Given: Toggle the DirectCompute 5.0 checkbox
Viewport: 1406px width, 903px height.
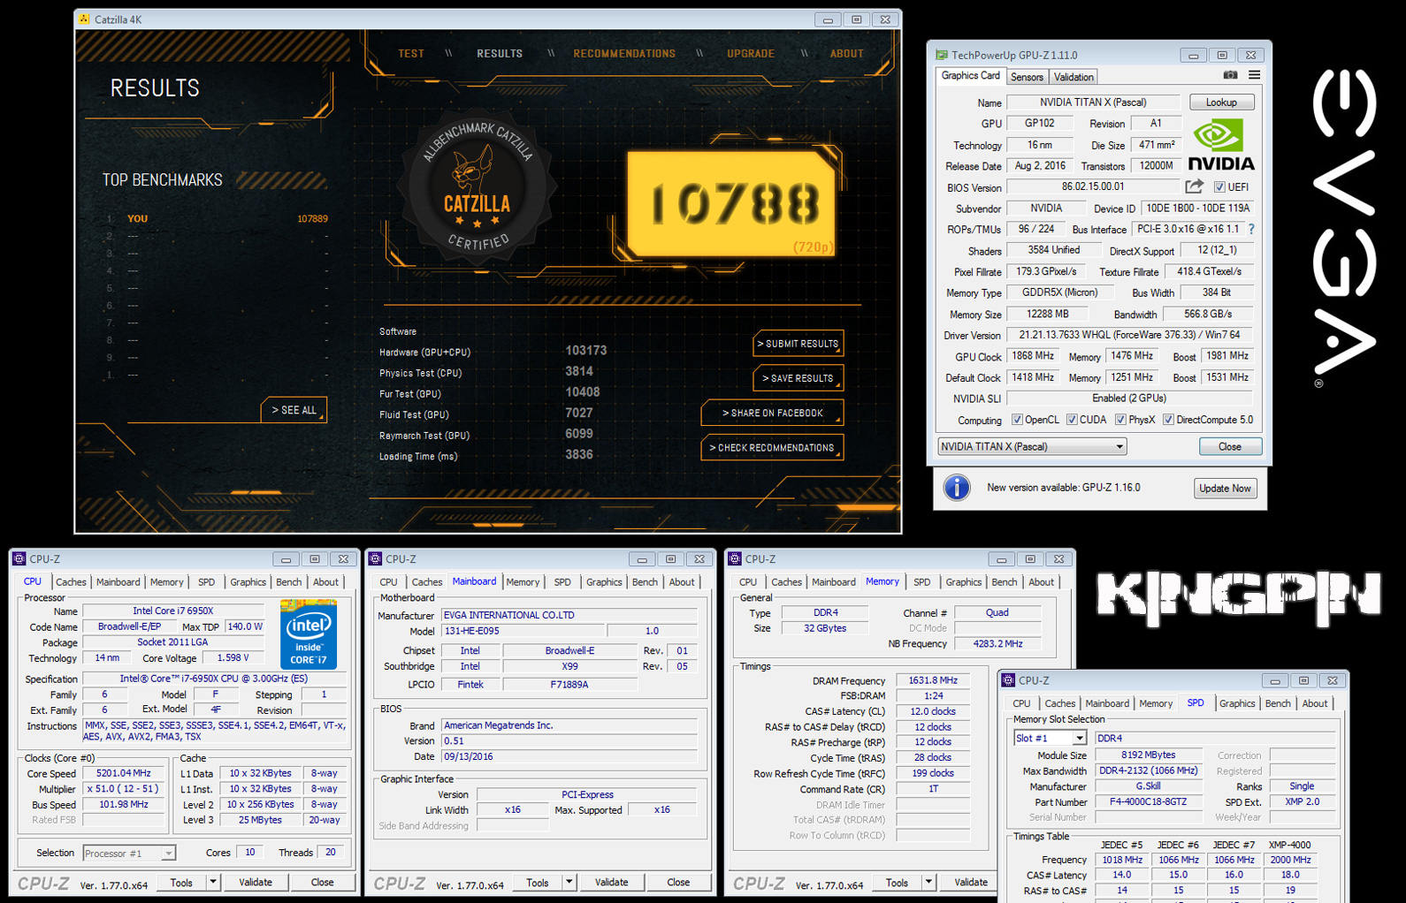Looking at the screenshot, I should pos(1168,420).
